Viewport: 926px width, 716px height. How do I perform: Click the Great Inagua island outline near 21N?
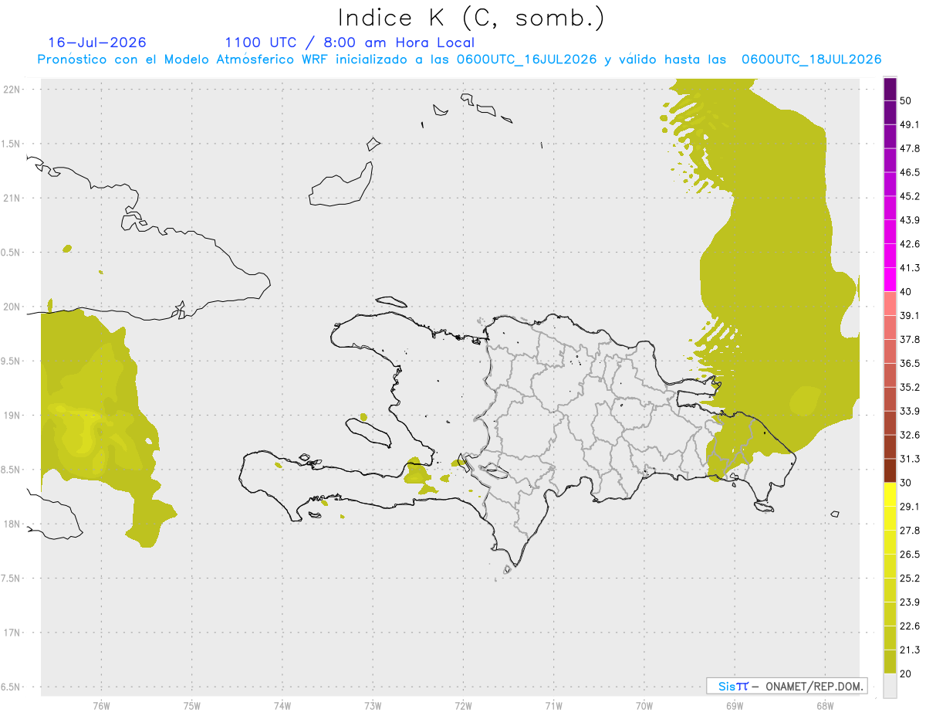[x=341, y=185]
